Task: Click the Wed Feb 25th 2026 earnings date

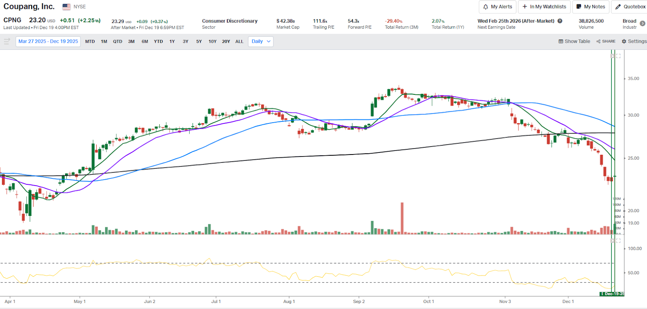Action: click(516, 21)
